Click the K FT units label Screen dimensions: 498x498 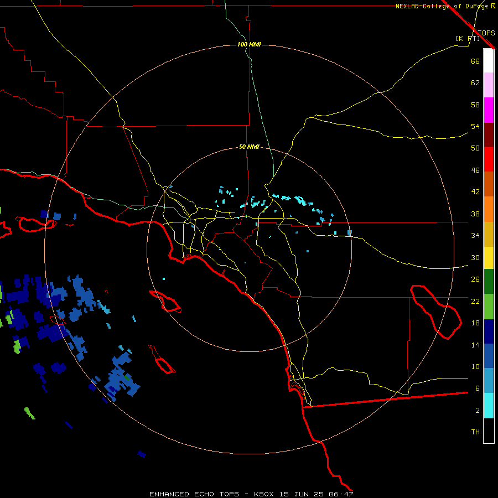click(x=468, y=38)
